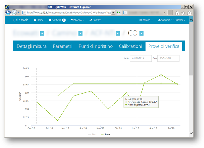The height and width of the screenshot is (148, 204).
Task: Open the Contatti page
Action: coord(95,20)
